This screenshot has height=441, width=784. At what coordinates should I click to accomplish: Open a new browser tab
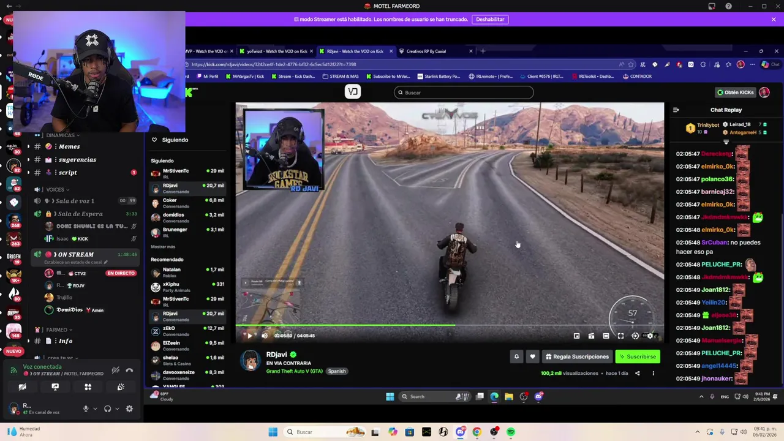pyautogui.click(x=483, y=51)
